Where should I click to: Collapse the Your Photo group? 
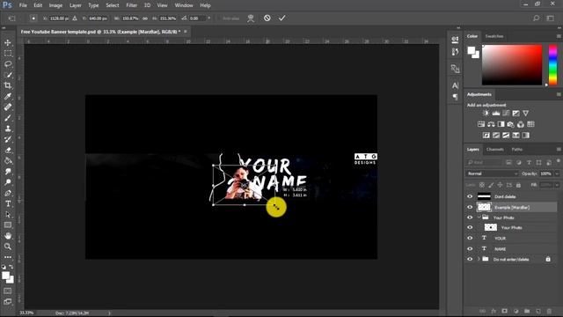(x=479, y=217)
